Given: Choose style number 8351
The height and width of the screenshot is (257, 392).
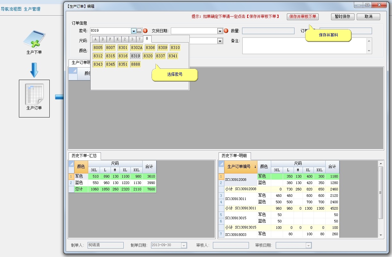Looking at the screenshot, I should [123, 64].
